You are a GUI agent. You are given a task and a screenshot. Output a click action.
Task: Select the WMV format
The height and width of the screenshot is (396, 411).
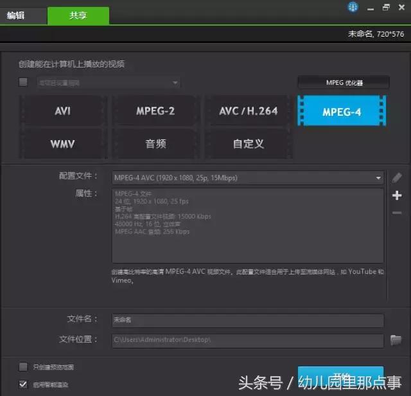click(63, 144)
